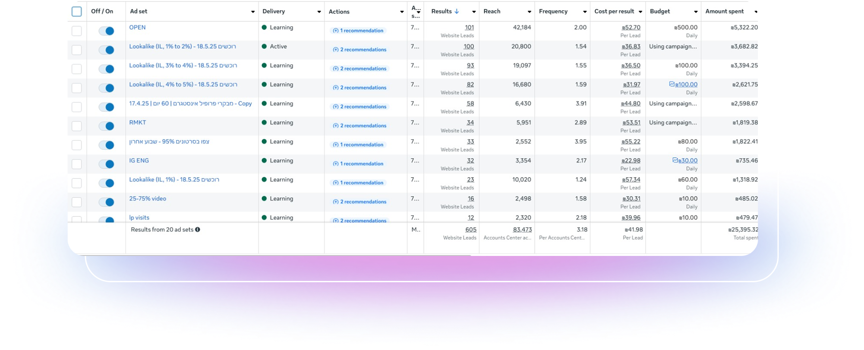The image size is (864, 350).
Task: Click the recommendation icon in the IG ENG row
Action: point(335,164)
